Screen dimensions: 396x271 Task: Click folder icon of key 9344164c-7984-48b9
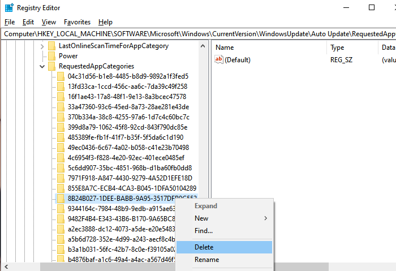pyautogui.click(x=61, y=209)
